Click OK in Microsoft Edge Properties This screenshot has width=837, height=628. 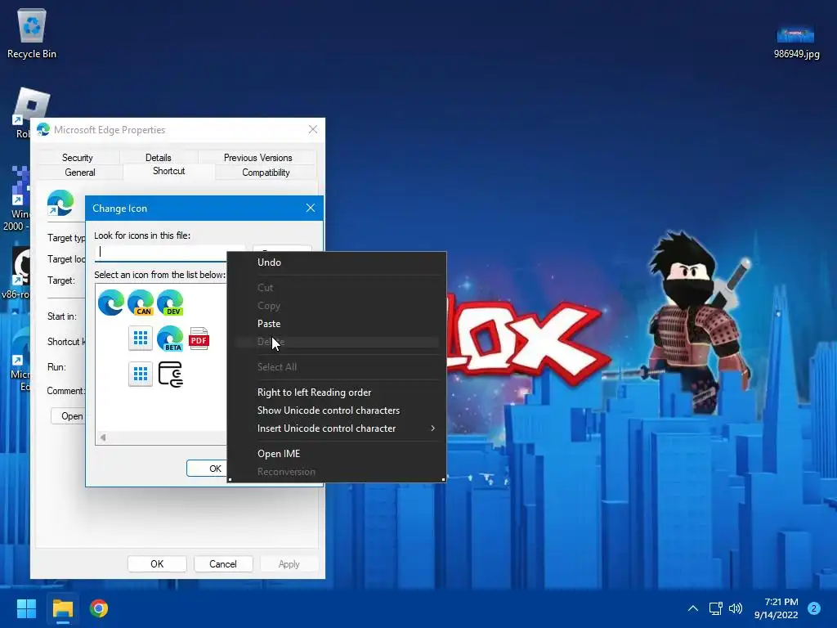click(157, 564)
